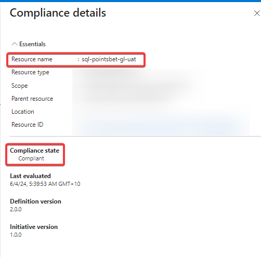The height and width of the screenshot is (257, 261).
Task: Click the Scope label
Action: tap(20, 86)
